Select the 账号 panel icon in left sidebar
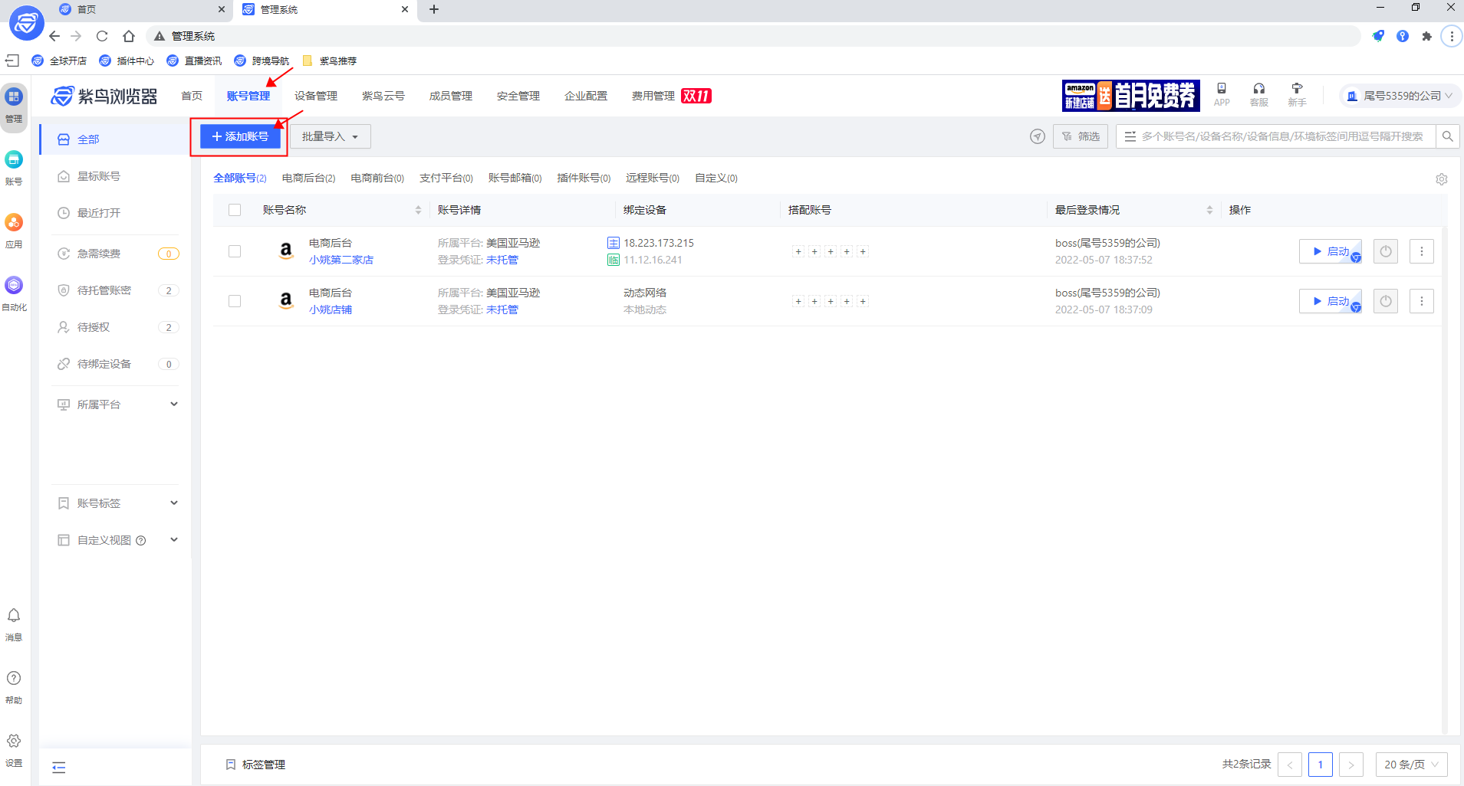The image size is (1464, 786). [13, 165]
